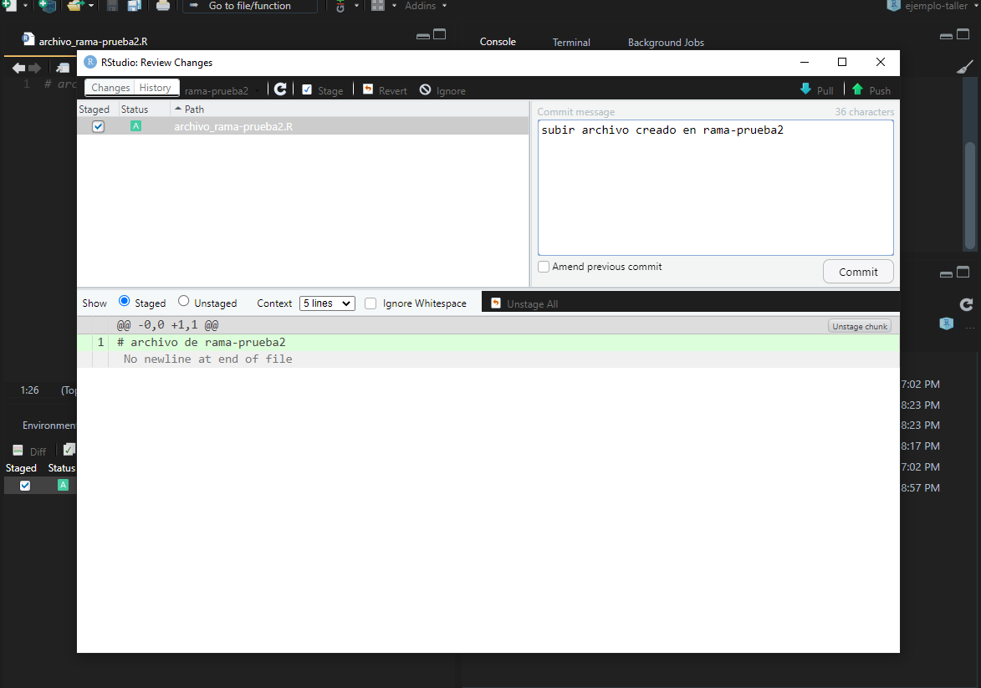Select the Staged radio button
The image size is (981, 688).
click(124, 301)
